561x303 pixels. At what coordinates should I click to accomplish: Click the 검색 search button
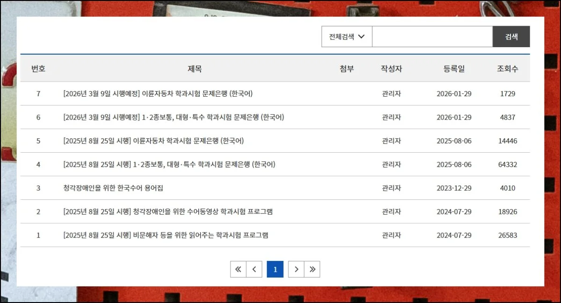pos(511,37)
